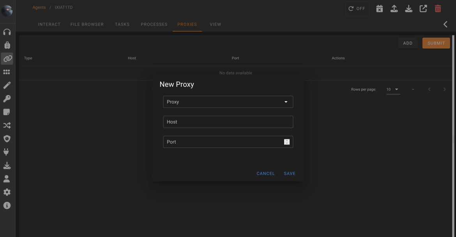Toggle the OFF auto-refresh control
This screenshot has height=237, width=456.
coord(357,7)
